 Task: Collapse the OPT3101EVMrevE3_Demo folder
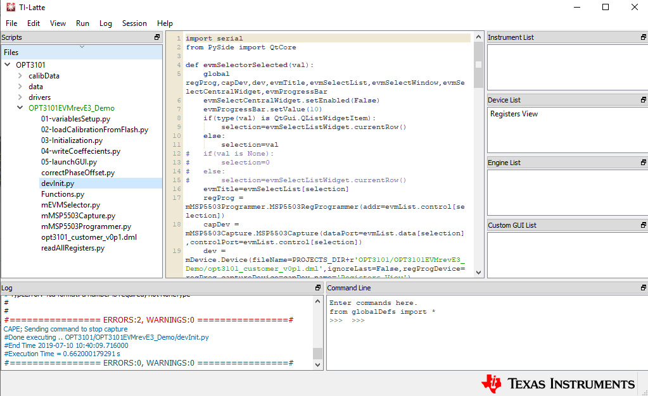(20, 108)
